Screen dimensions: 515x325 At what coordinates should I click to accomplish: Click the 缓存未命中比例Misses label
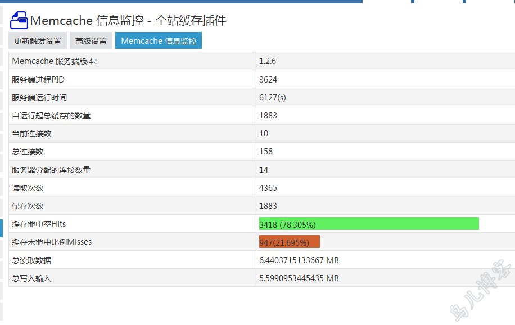tap(52, 242)
